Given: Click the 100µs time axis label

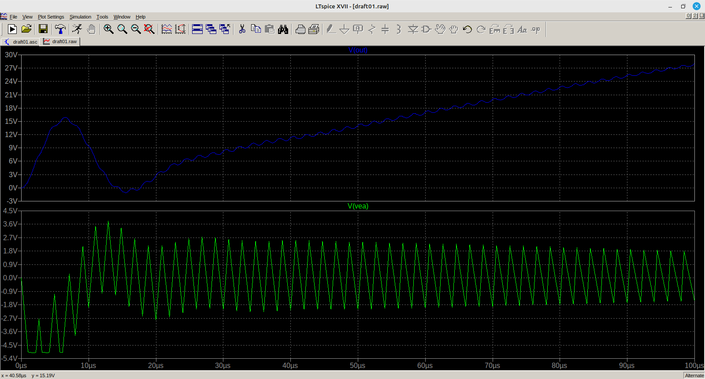Looking at the screenshot, I should [x=694, y=365].
